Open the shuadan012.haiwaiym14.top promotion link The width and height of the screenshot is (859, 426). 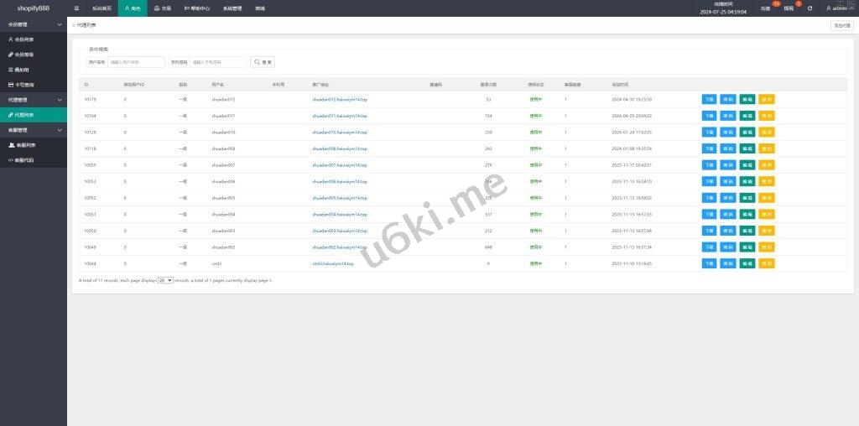tap(340, 99)
